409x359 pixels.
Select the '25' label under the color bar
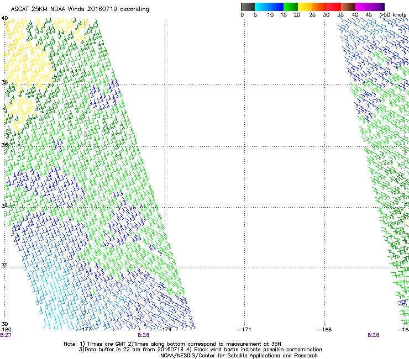pos(312,15)
